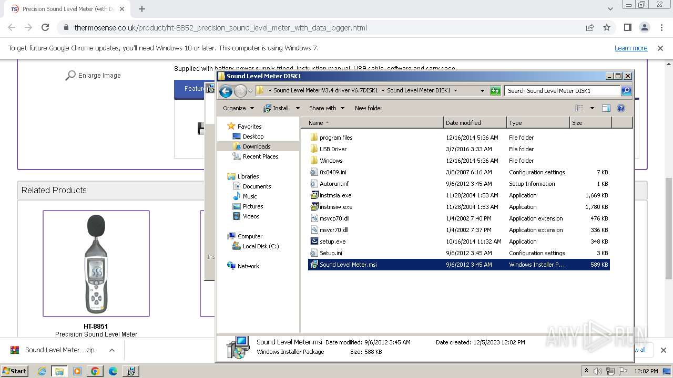Screen dimensions: 673x378
Task: Select the instmsiw.exe application icon
Action: point(314,207)
